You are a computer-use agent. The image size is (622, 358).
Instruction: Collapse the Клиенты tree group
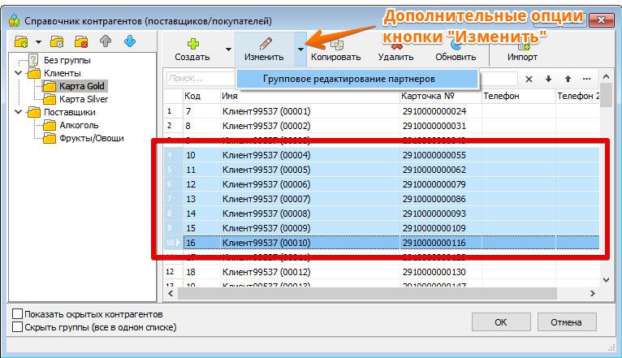(x=19, y=73)
